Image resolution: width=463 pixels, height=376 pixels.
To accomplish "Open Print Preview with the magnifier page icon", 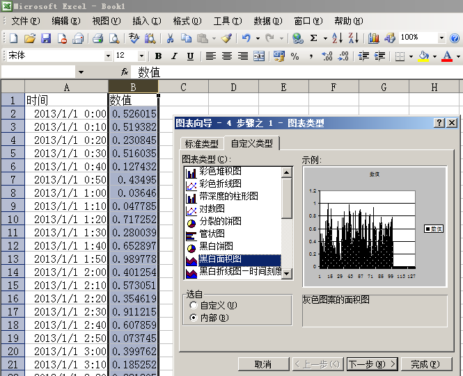I will point(114,38).
